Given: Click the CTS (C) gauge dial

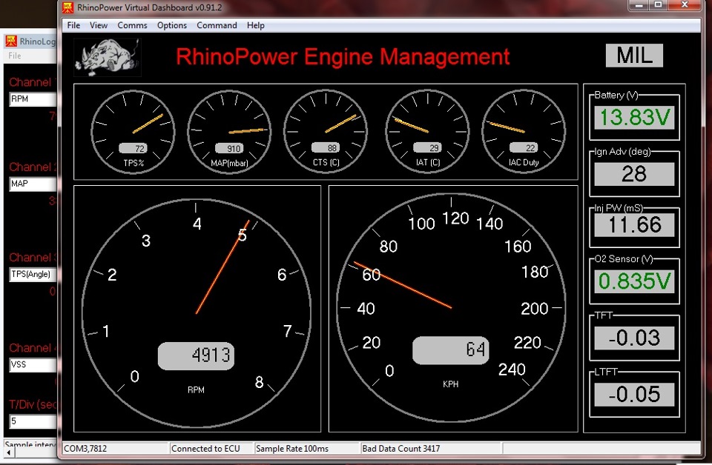Looking at the screenshot, I should coord(326,132).
